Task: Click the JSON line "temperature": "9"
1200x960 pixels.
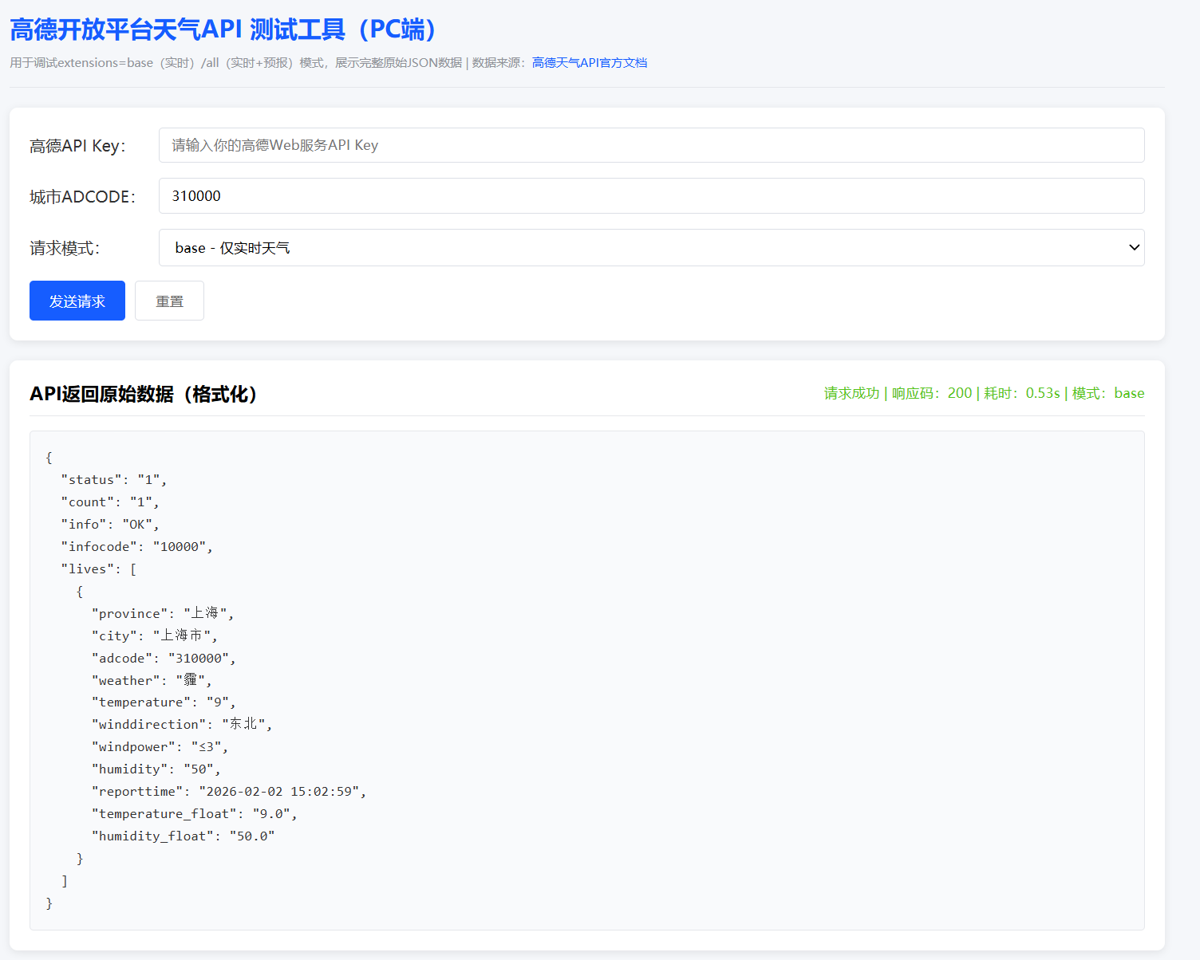Action: coord(164,702)
